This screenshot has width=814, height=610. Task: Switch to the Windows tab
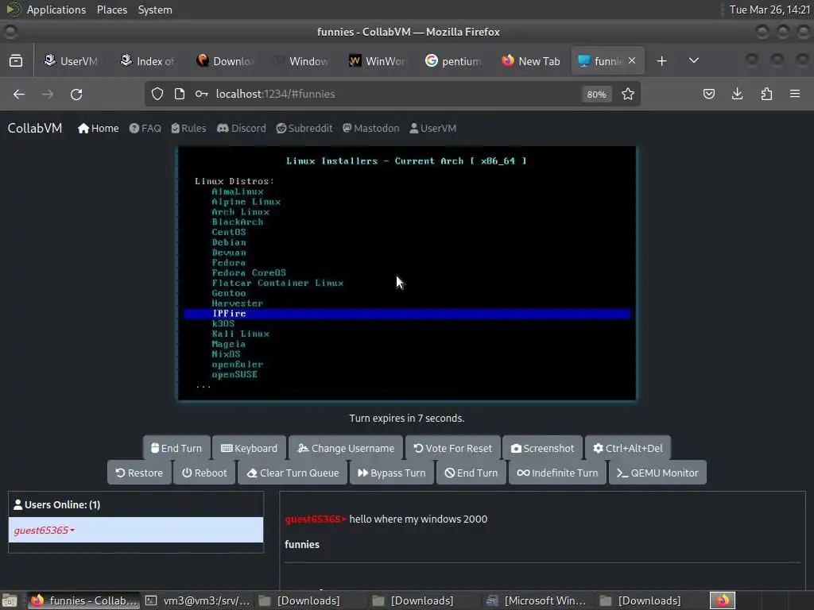coord(301,60)
